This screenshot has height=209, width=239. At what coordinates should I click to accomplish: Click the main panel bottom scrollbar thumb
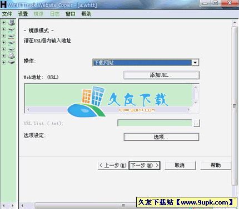85,205
